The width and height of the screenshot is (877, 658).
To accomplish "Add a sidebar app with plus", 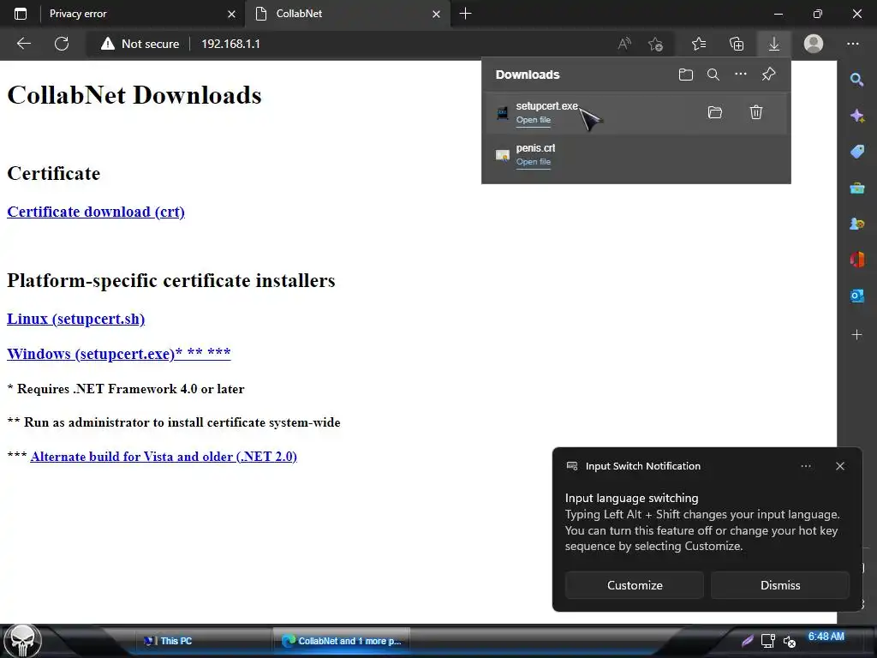I will 856,335.
